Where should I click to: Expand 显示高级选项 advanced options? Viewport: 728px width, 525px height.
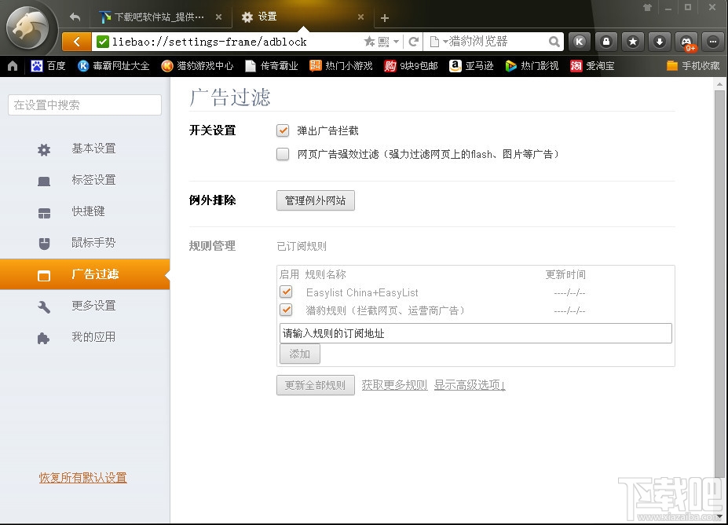(x=469, y=385)
